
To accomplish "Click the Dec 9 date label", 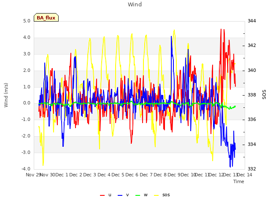I will [174, 175].
